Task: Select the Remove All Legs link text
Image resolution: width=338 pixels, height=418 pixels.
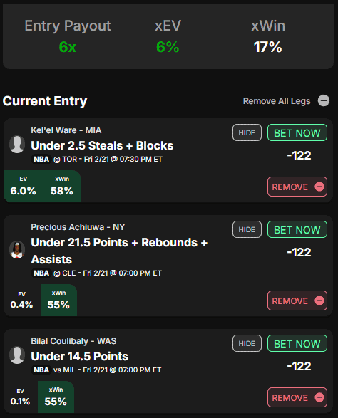Action: [x=277, y=101]
